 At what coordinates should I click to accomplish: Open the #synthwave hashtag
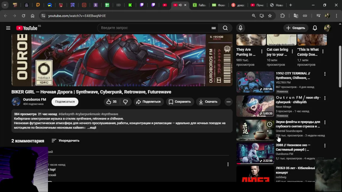[110, 114]
